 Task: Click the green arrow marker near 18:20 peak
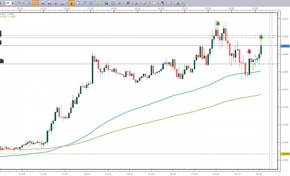[x=218, y=24]
